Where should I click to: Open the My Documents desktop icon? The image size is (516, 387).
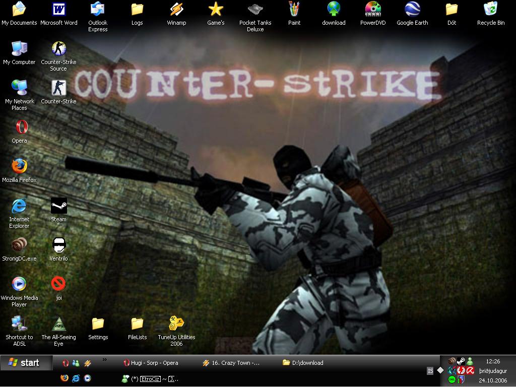tap(19, 14)
